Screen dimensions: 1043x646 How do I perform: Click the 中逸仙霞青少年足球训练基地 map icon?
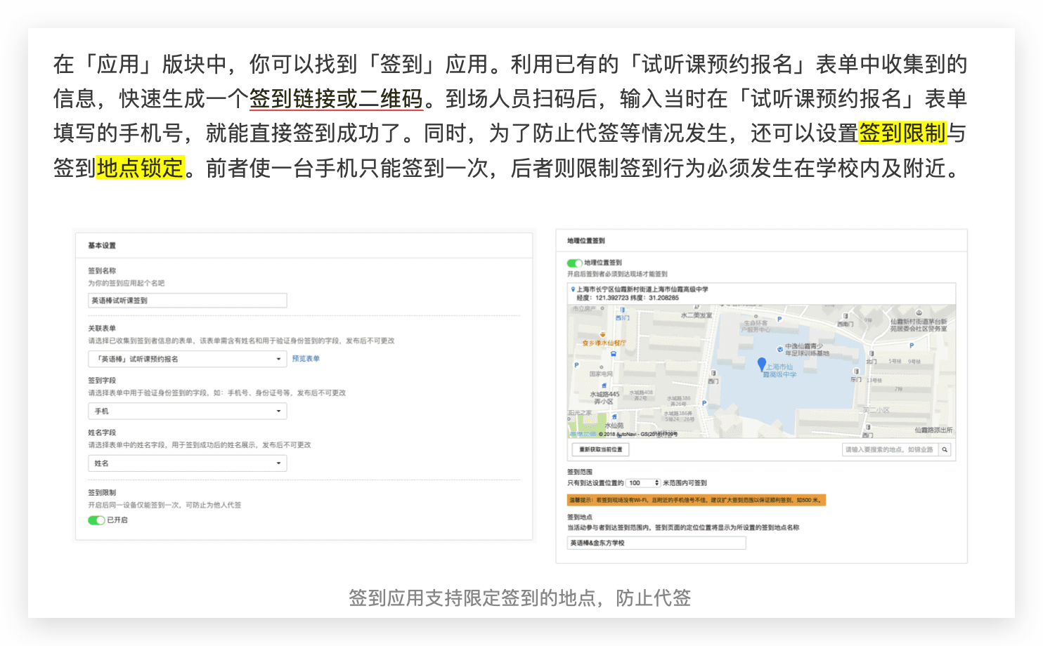[x=780, y=349]
